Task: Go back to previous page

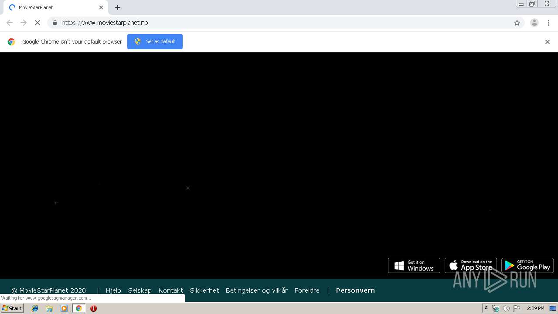Action: point(10,23)
